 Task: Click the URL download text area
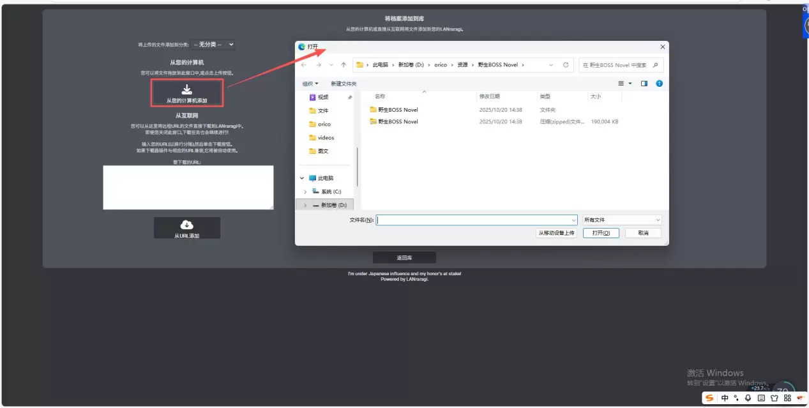point(188,188)
